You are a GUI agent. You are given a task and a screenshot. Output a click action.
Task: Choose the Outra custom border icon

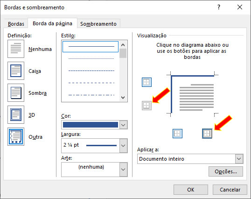click(x=16, y=137)
